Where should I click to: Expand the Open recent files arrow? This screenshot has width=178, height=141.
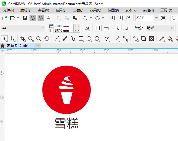(x=18, y=18)
